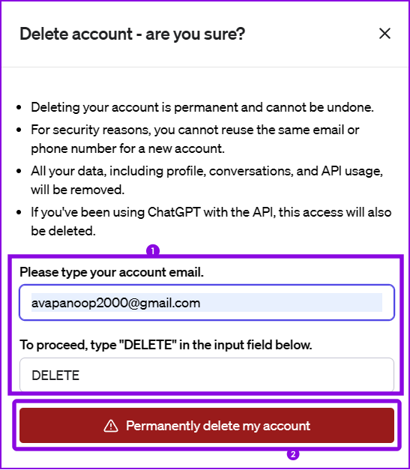Click the warning triangle icon on delete button
Viewport: 410px width, 470px height.
point(111,426)
